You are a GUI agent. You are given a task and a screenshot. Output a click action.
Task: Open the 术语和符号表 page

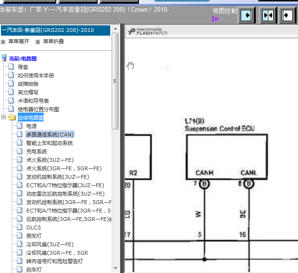pos(33,101)
